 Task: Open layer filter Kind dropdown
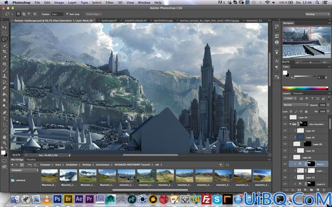290,99
